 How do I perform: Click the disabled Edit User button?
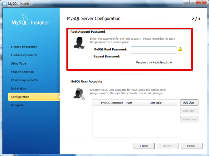189,111
